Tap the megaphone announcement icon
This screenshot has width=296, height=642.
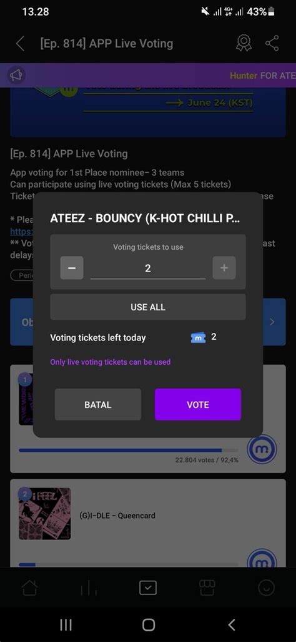(16, 75)
